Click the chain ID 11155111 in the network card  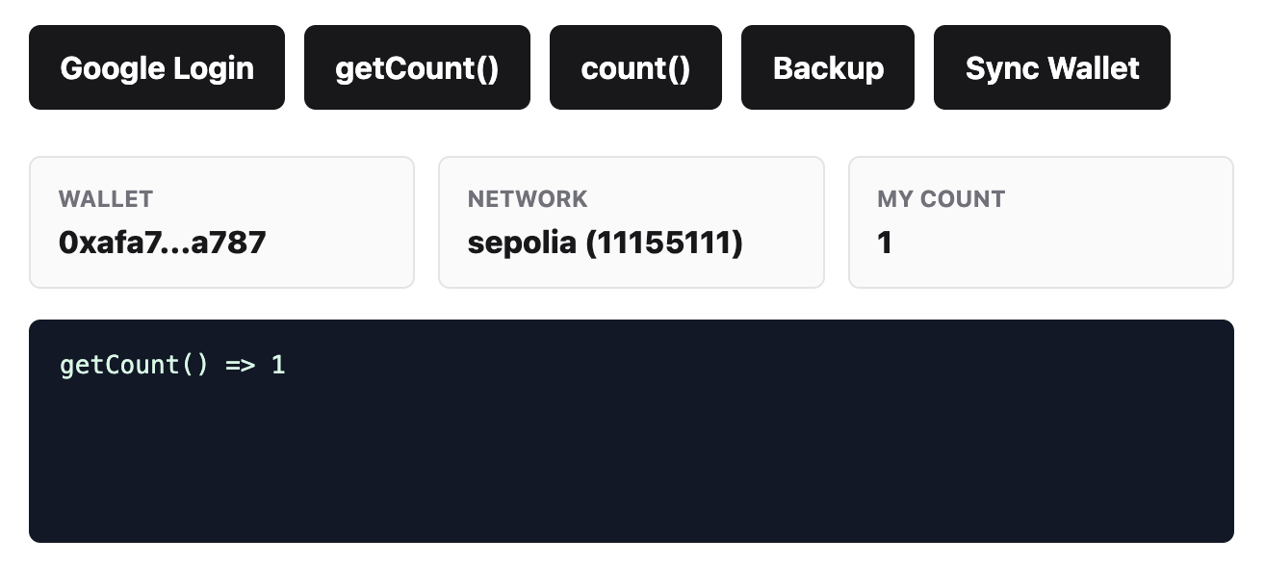(664, 243)
